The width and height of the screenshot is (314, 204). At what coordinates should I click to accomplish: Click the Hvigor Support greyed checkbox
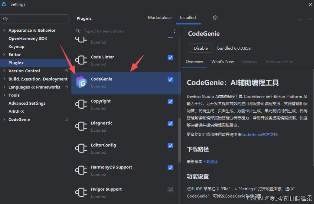tap(170, 190)
